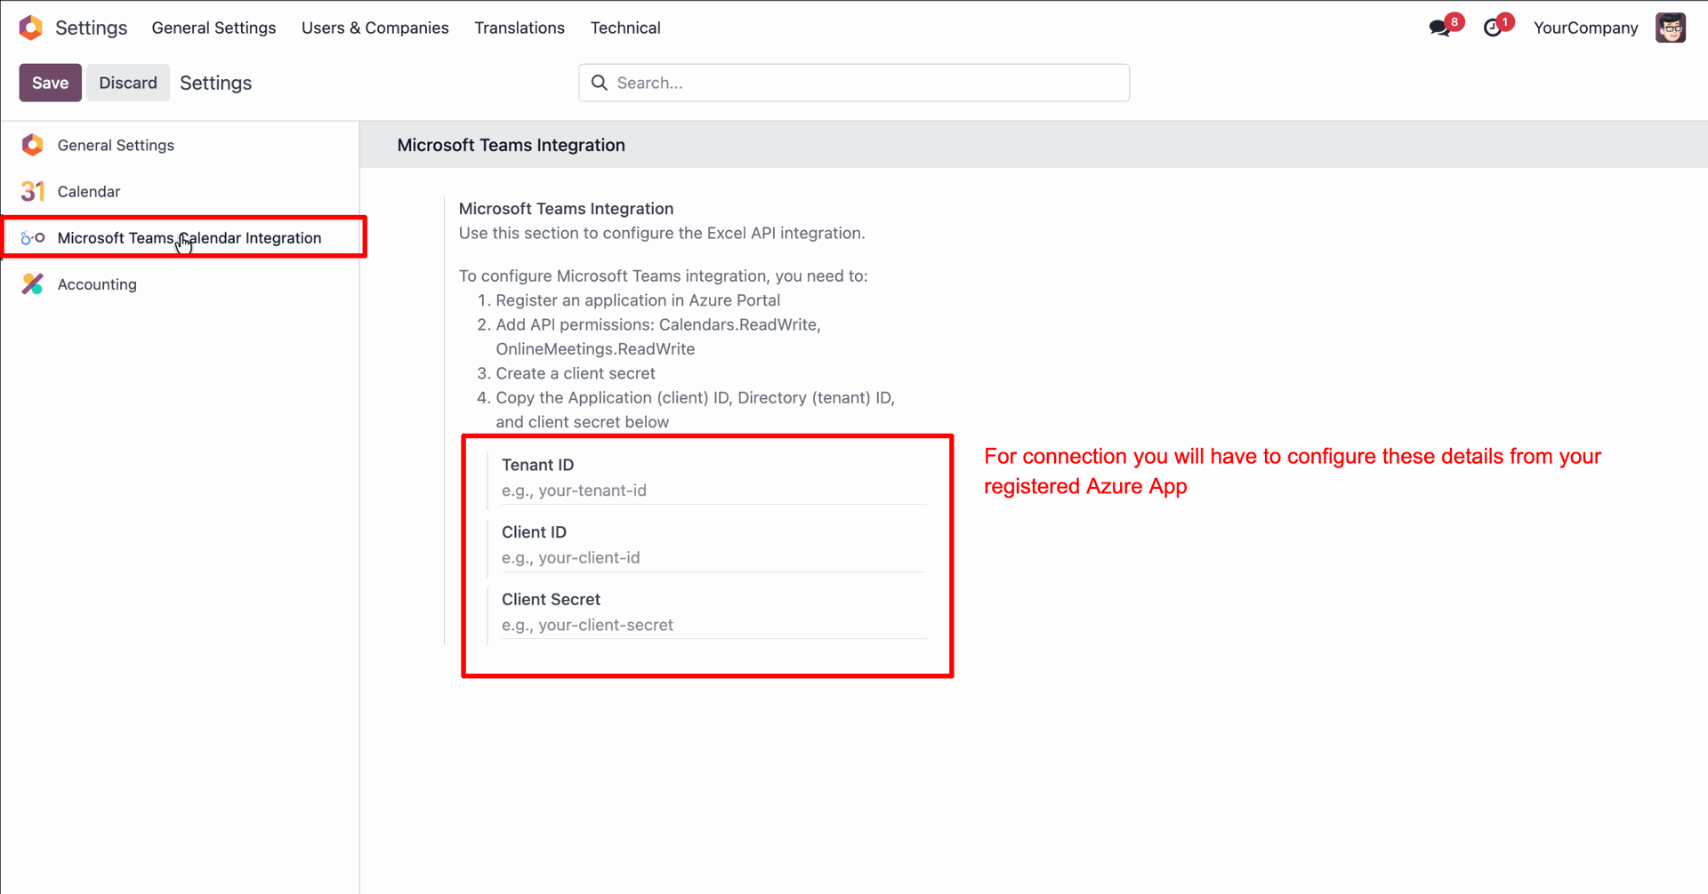
Task: Click the Client ID label
Action: pyautogui.click(x=535, y=532)
